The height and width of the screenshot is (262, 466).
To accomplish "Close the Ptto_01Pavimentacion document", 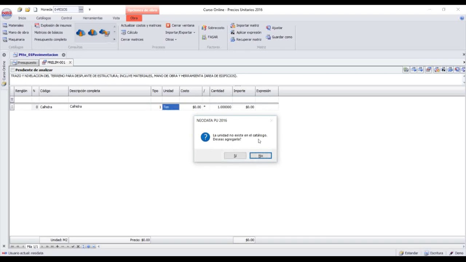I will pos(63,55).
